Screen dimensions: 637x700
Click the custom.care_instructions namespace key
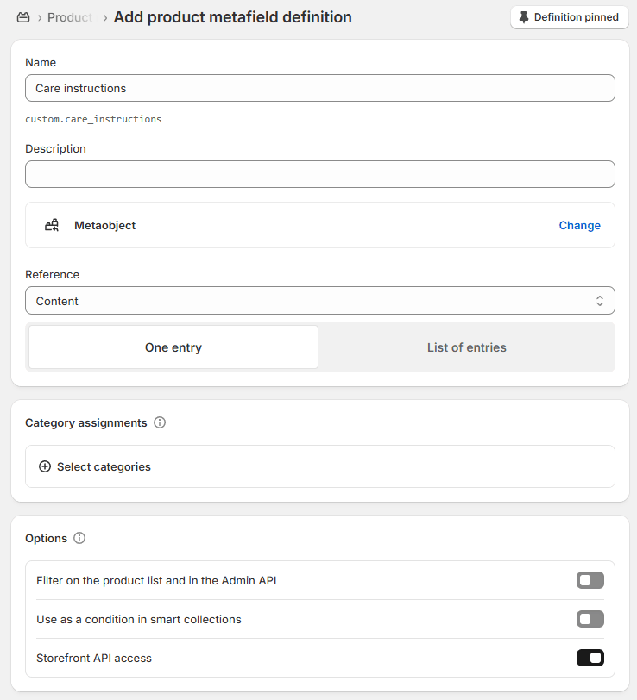[93, 119]
